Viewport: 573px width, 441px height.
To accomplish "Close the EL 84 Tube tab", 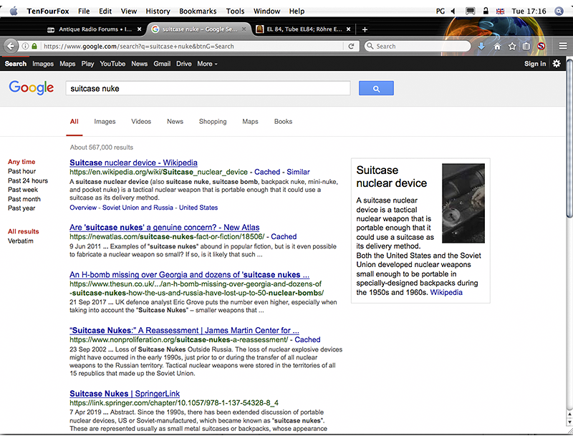I will tap(348, 29).
